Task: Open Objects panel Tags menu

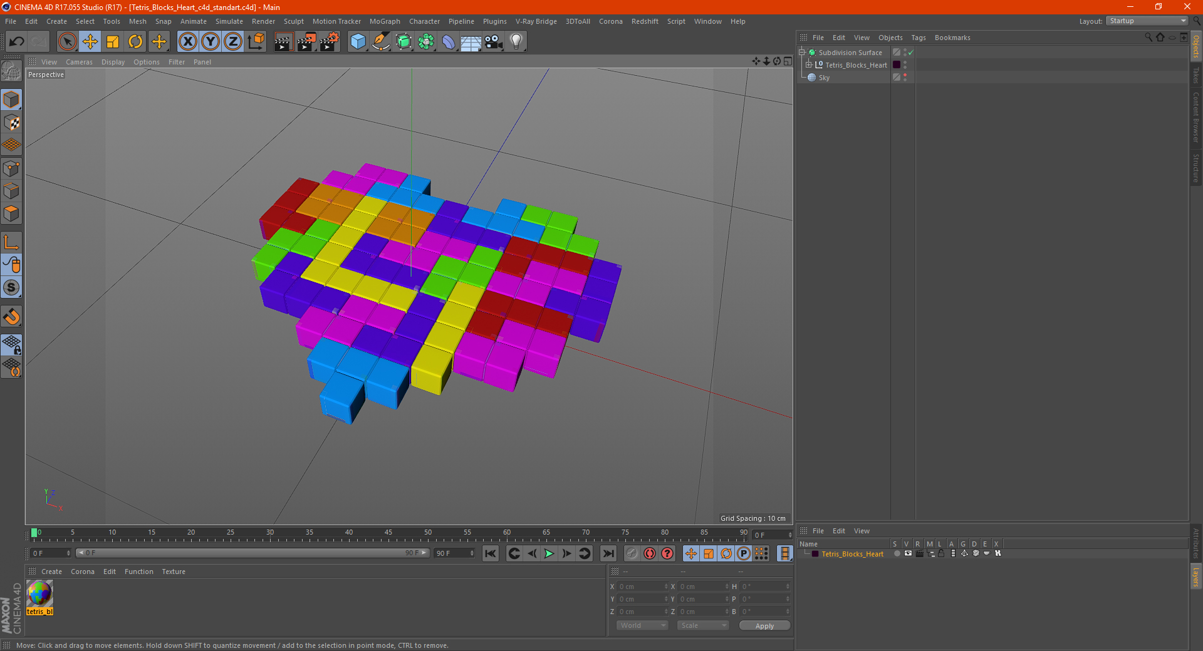Action: pyautogui.click(x=919, y=38)
